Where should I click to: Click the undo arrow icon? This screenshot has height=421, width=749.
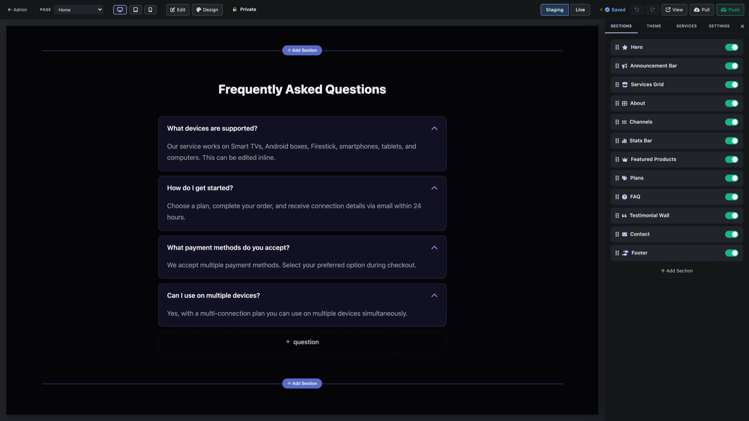tap(637, 10)
